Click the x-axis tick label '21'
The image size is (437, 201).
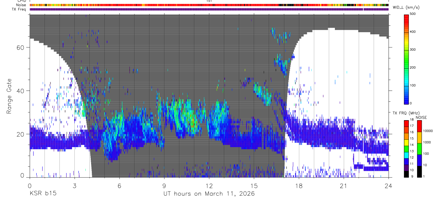pos(344,186)
